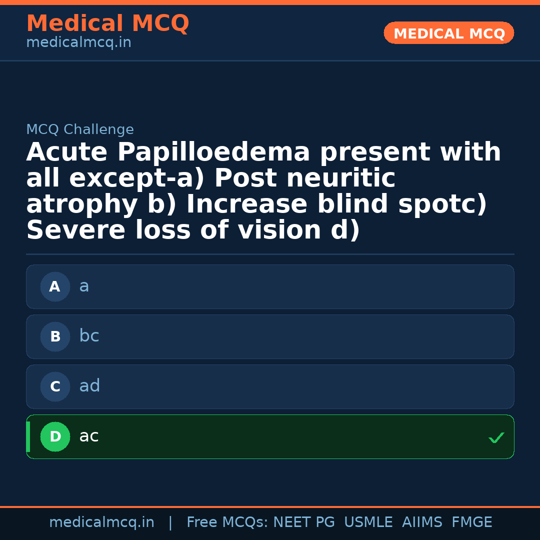Open the medicalmcq.in link in the header
The image size is (540, 540).
(78, 42)
